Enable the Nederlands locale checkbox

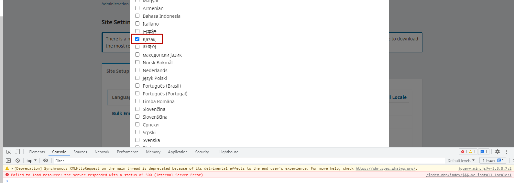[137, 70]
